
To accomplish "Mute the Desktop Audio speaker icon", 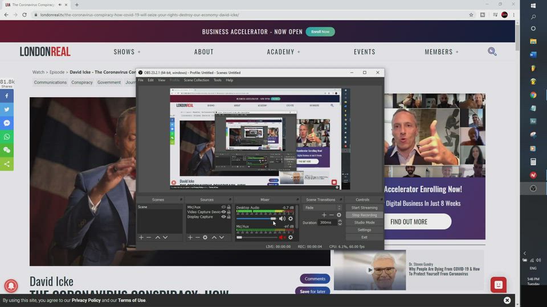I will pos(281,219).
